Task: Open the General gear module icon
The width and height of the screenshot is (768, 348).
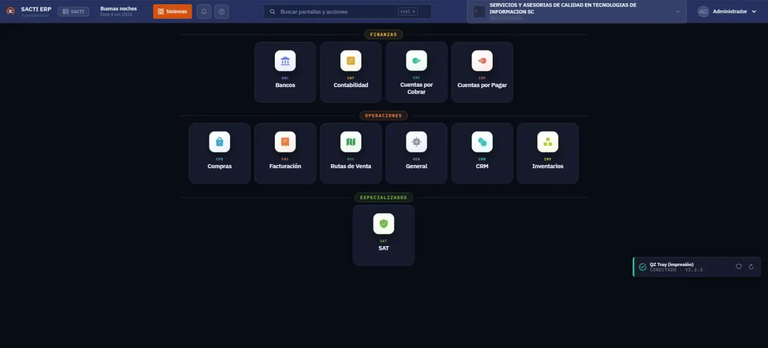Action: click(x=417, y=142)
